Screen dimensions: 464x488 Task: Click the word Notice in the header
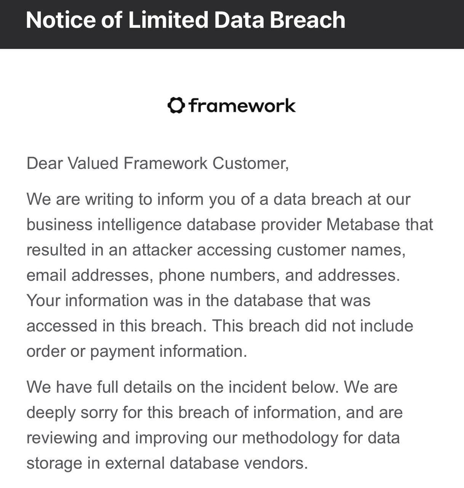click(x=61, y=20)
